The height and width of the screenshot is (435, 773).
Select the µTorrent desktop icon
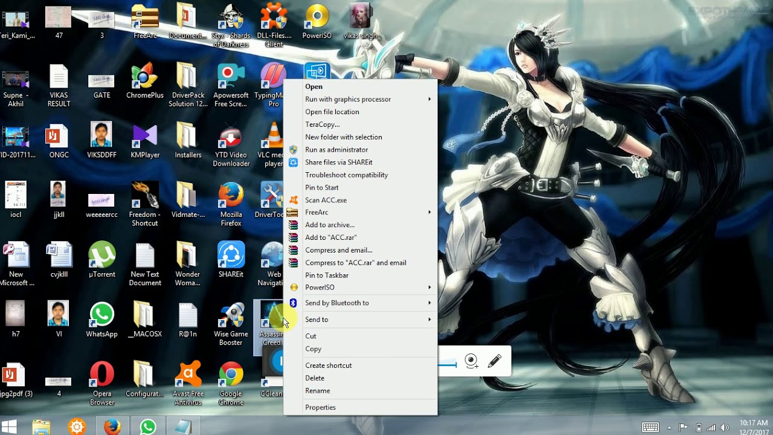(102, 260)
